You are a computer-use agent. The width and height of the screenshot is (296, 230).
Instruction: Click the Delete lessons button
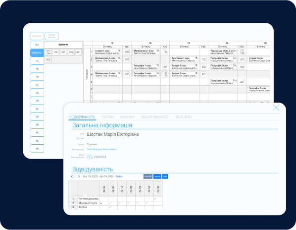pyautogui.click(x=51, y=36)
